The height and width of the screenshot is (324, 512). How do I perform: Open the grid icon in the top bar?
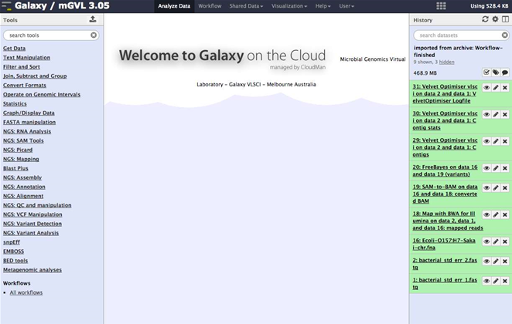[442, 6]
